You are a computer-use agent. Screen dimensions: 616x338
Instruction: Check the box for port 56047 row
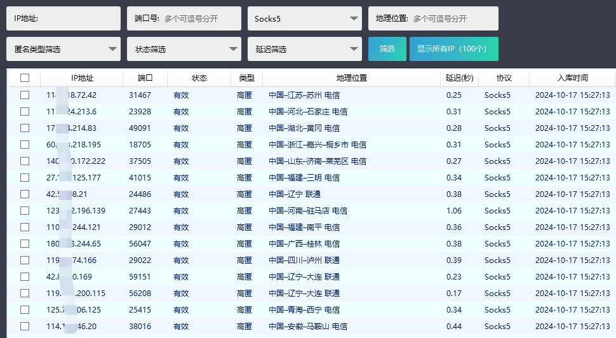[x=25, y=244]
